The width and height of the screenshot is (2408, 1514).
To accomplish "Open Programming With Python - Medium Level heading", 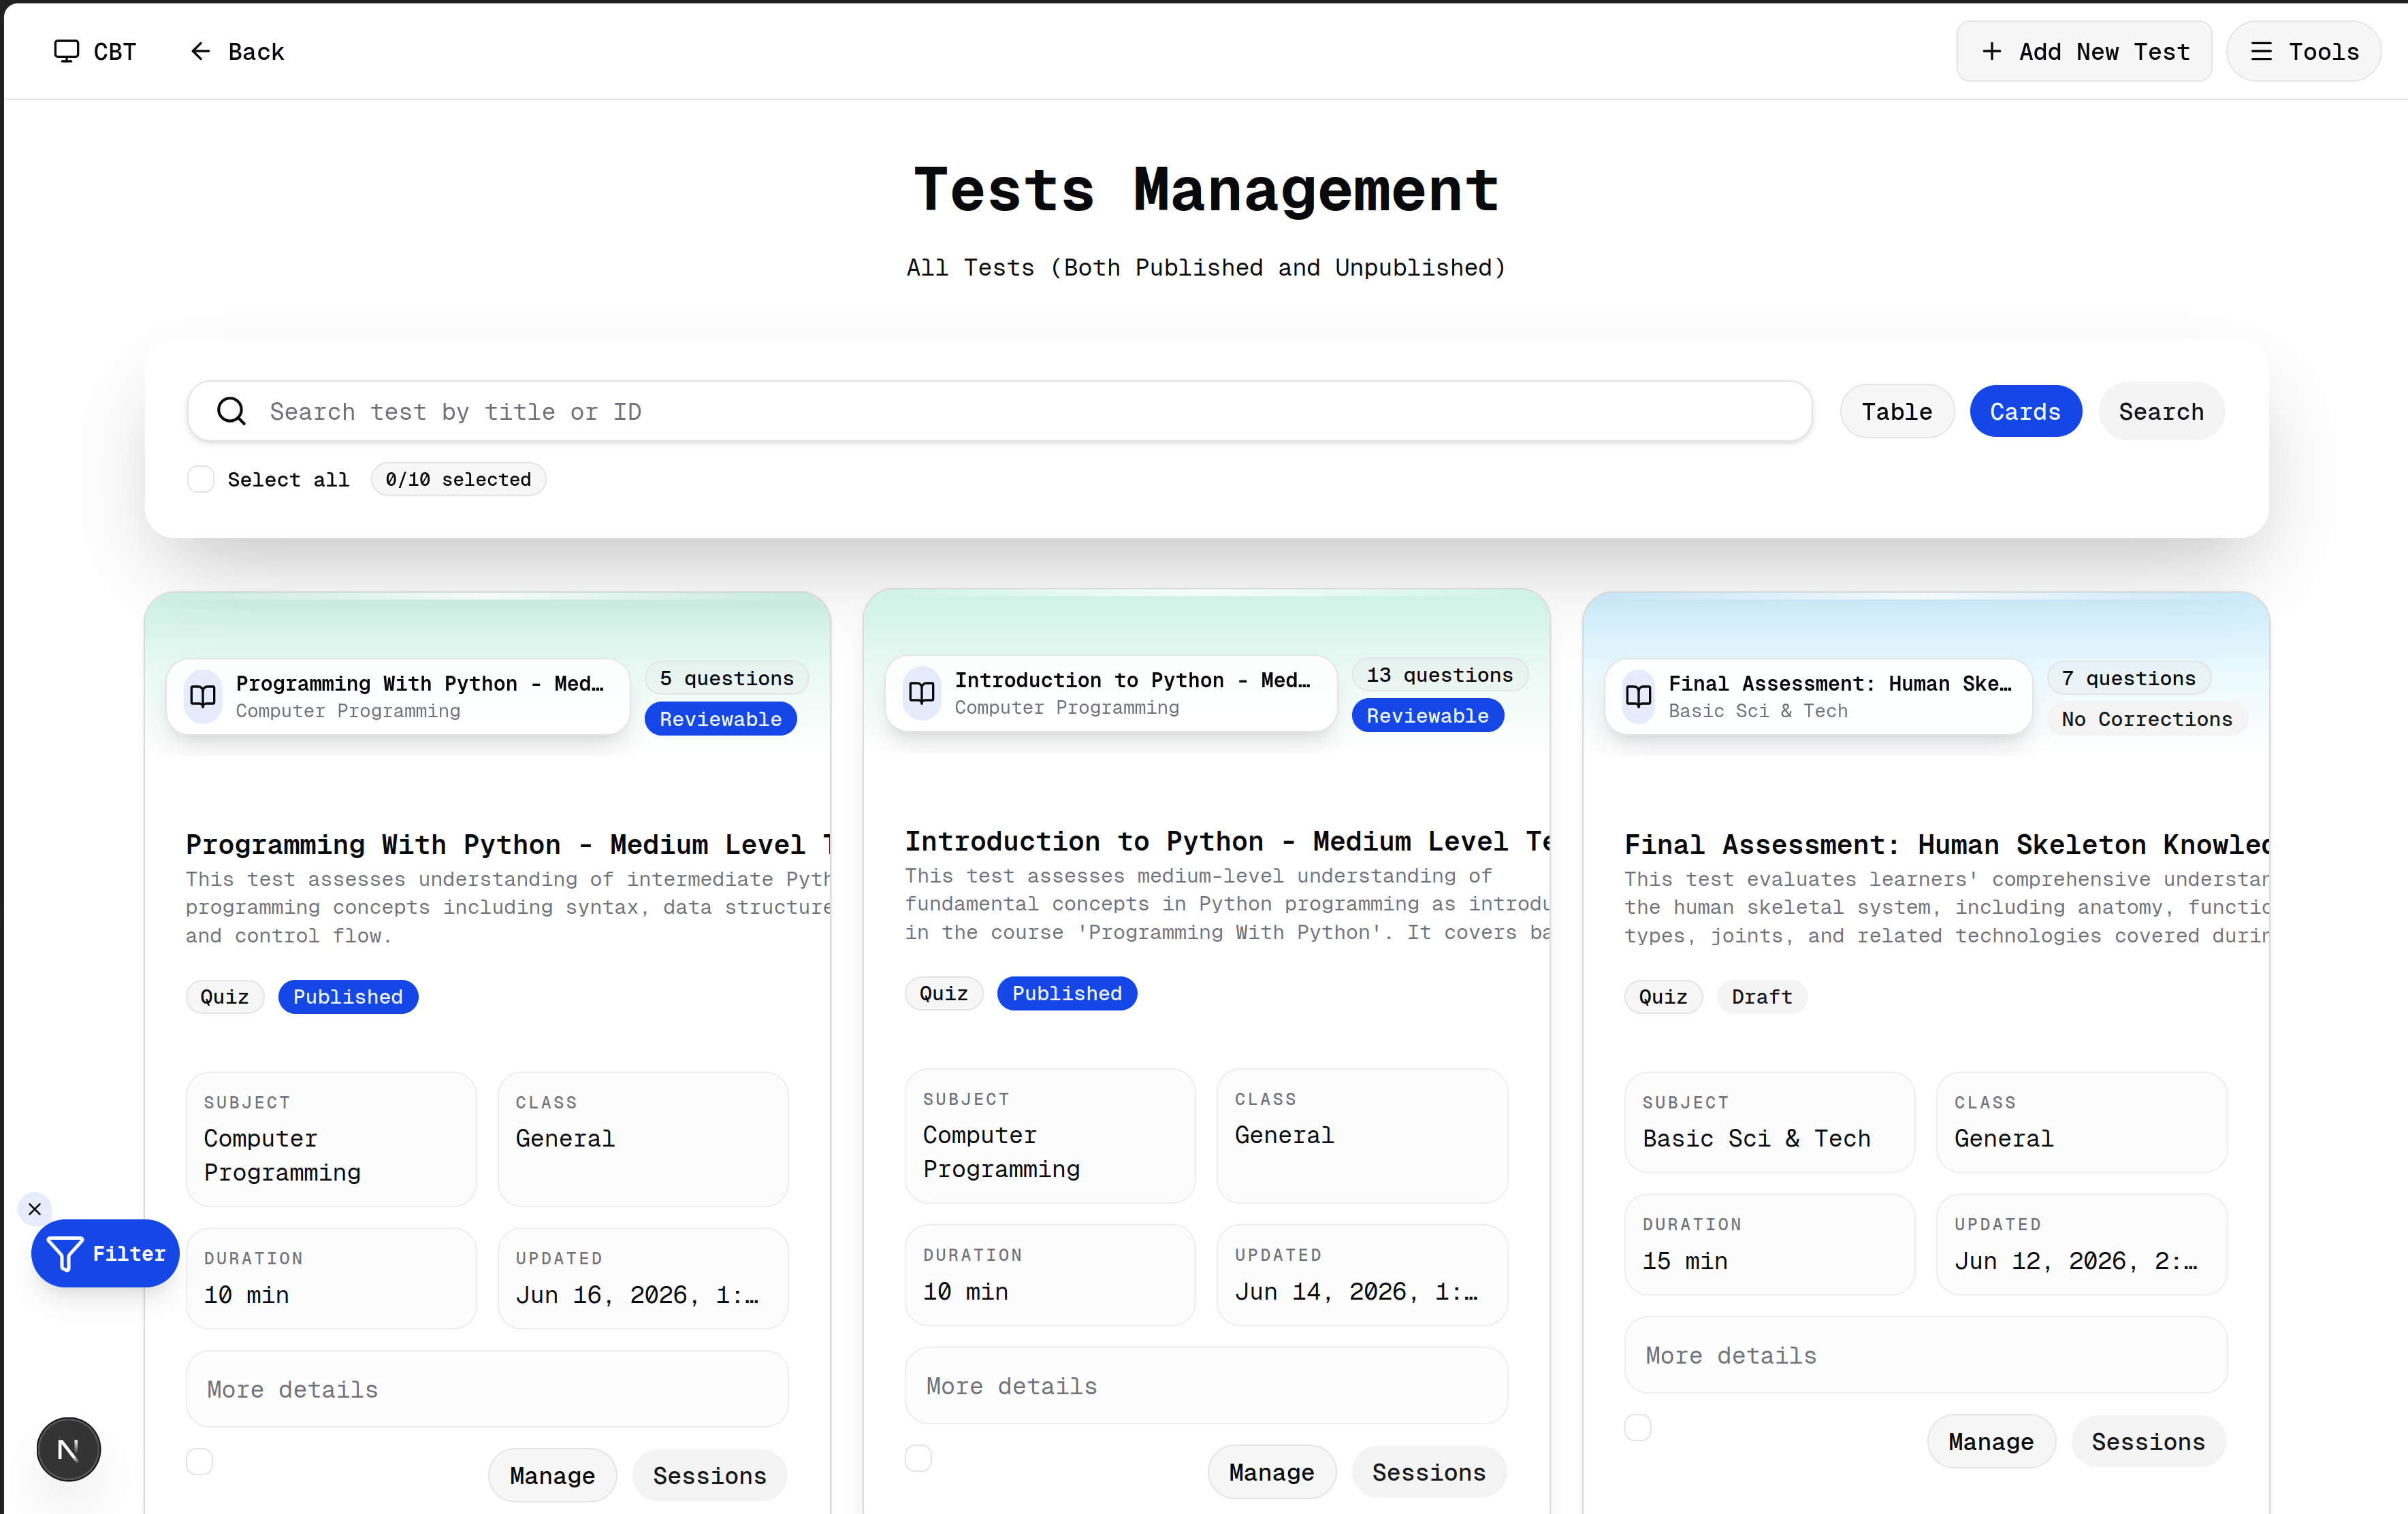I will (x=508, y=844).
